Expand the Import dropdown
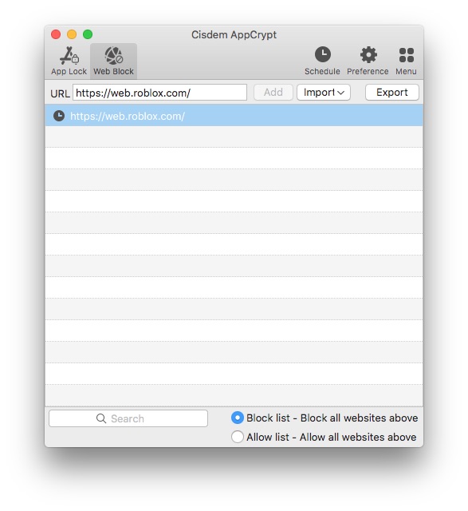This screenshot has height=511, width=468. tap(324, 93)
